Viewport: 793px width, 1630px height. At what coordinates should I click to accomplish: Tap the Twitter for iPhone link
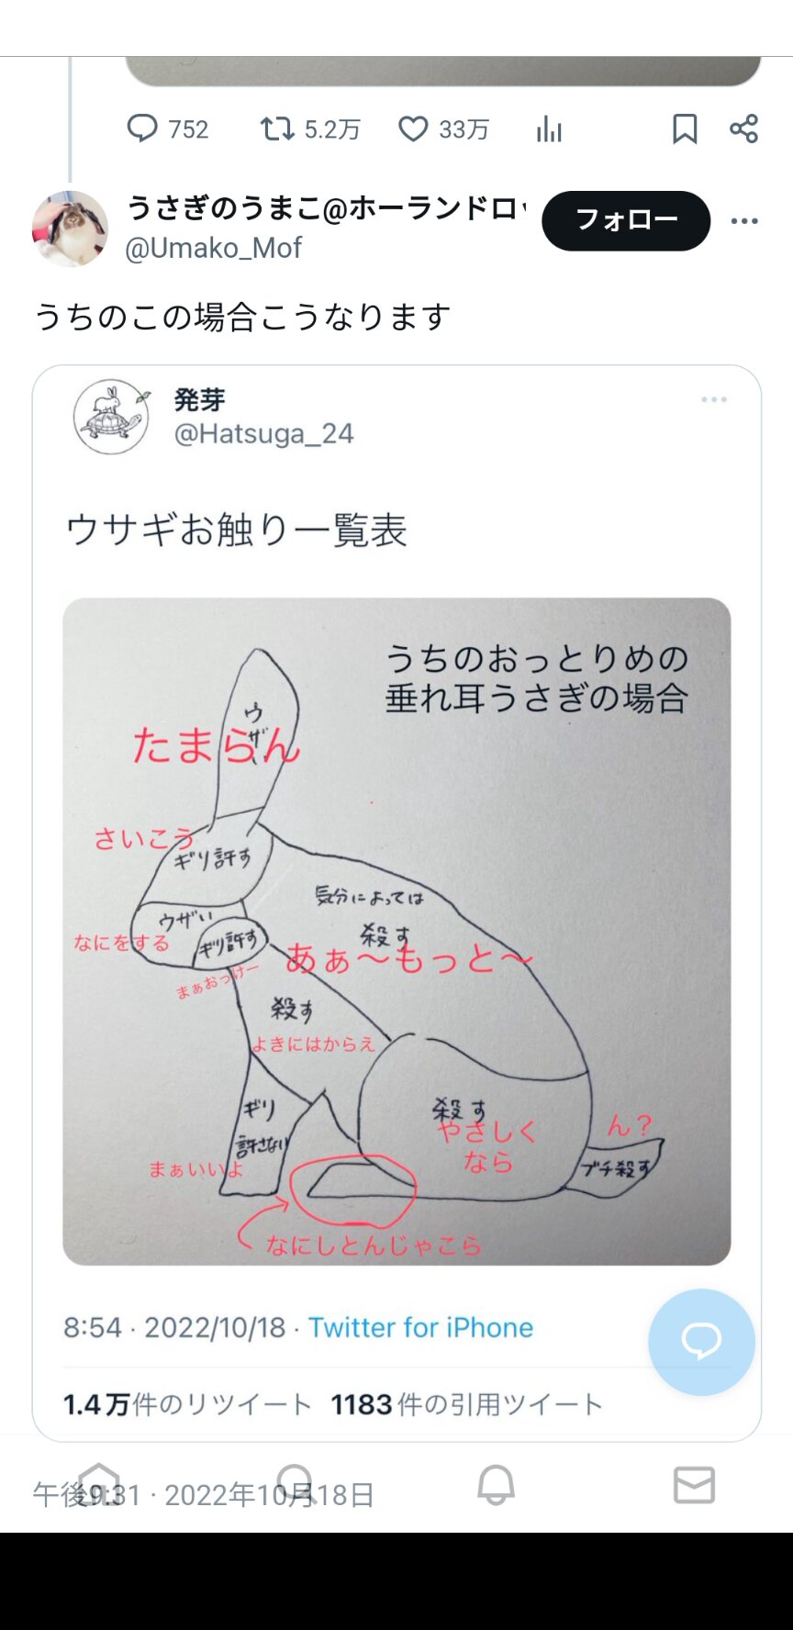click(x=420, y=1327)
